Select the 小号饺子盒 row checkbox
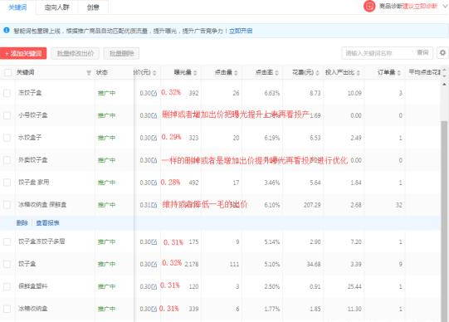 click(x=7, y=115)
